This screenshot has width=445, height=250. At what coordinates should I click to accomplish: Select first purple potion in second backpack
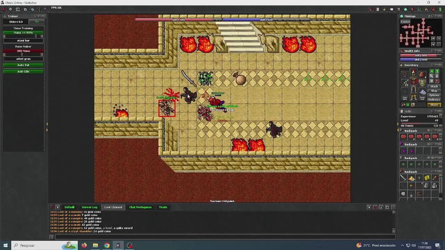(x=403, y=151)
